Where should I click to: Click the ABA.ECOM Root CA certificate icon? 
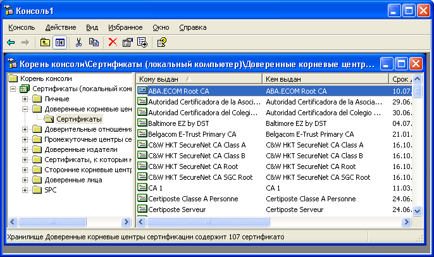click(x=142, y=91)
